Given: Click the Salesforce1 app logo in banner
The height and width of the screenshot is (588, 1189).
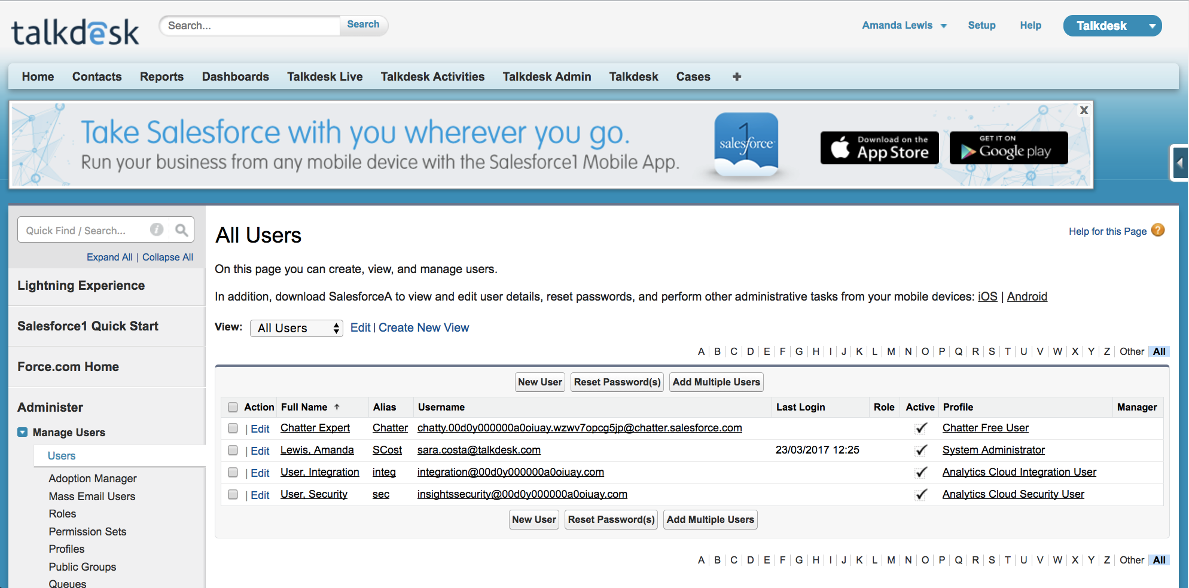Looking at the screenshot, I should click(746, 145).
